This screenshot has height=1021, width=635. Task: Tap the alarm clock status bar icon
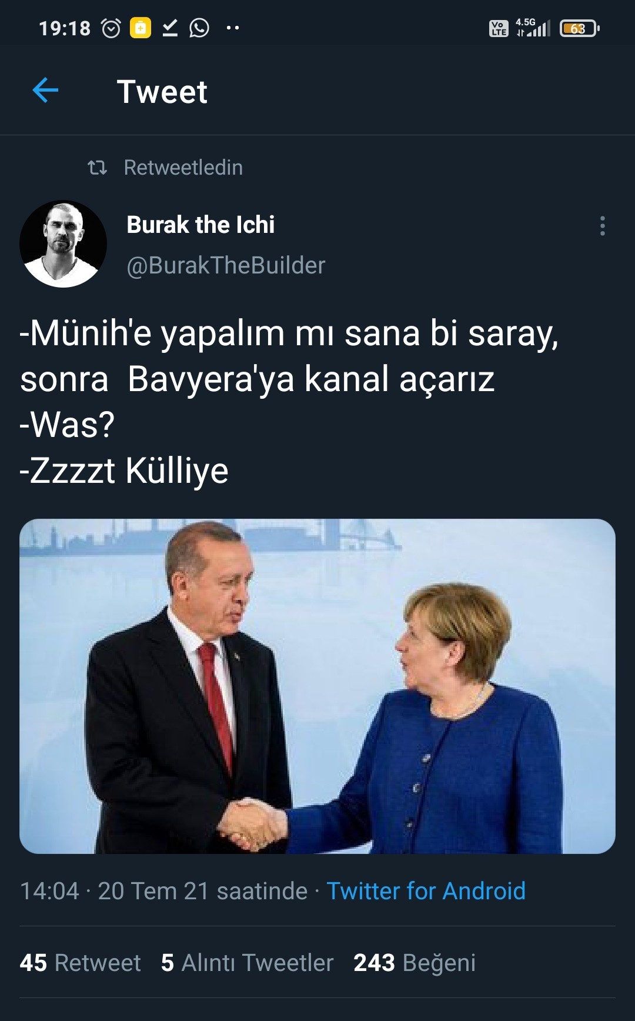tap(111, 28)
